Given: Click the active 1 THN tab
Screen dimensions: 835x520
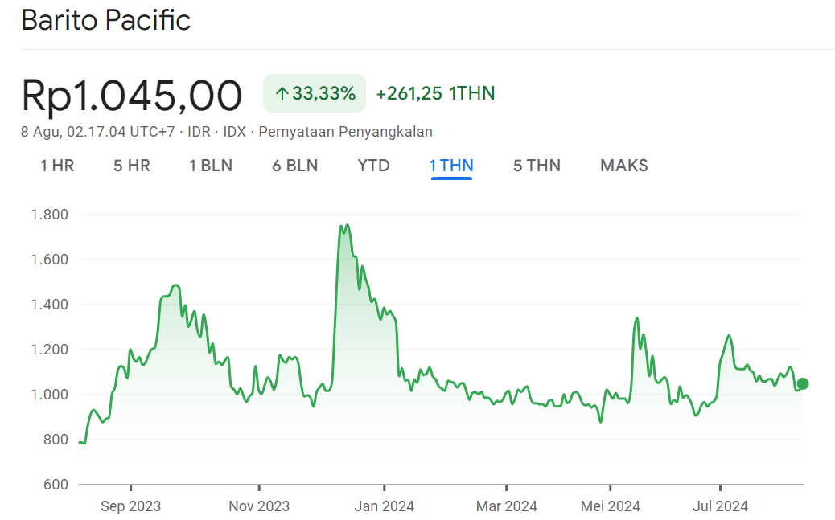Looking at the screenshot, I should [x=451, y=166].
